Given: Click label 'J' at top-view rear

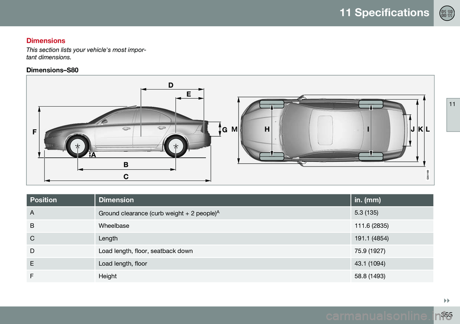Looking at the screenshot, I should [x=413, y=129].
